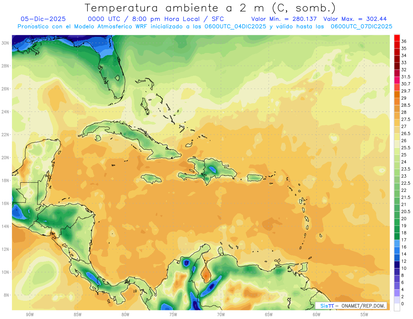Click longitude label '60W'
This screenshot has height=319, width=413.
[x=317, y=315]
